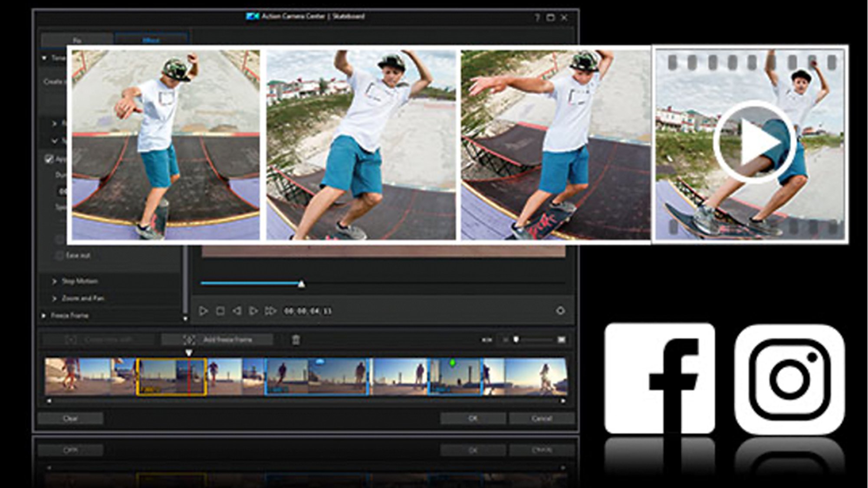Enable the Ease out checkbox
The width and height of the screenshot is (868, 488).
pyautogui.click(x=60, y=255)
